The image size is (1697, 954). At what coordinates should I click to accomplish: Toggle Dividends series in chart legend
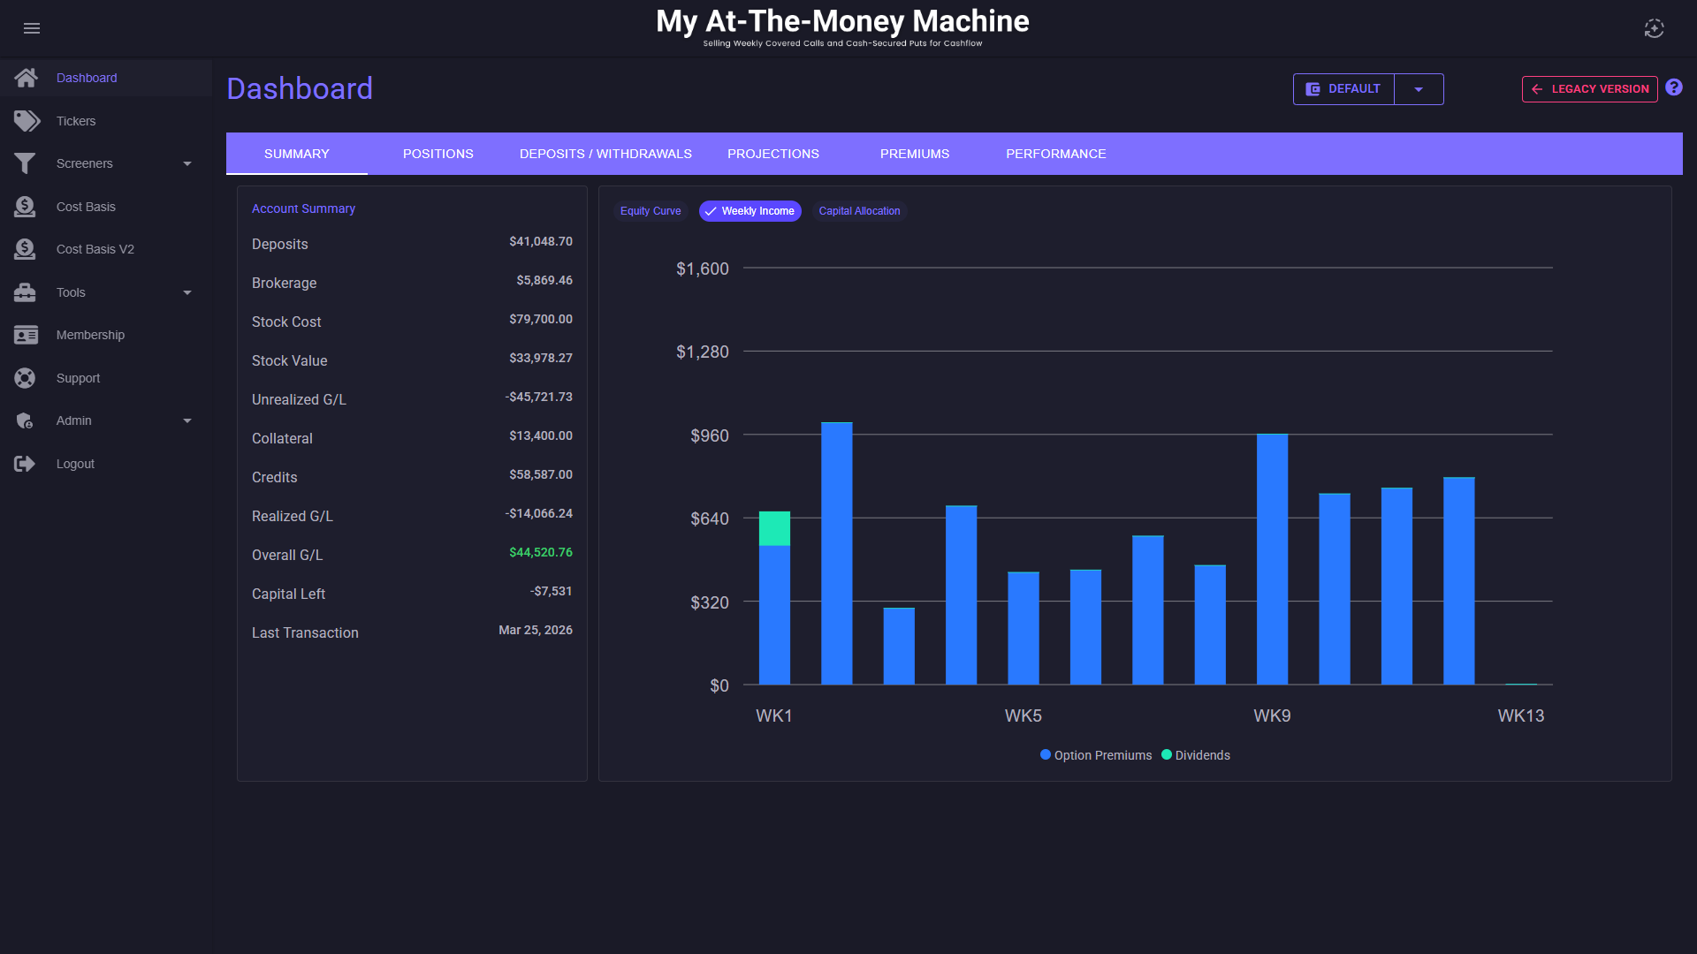(1195, 755)
